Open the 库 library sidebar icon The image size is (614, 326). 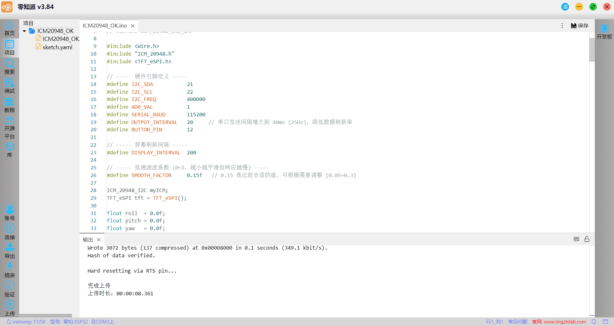[x=9, y=150]
